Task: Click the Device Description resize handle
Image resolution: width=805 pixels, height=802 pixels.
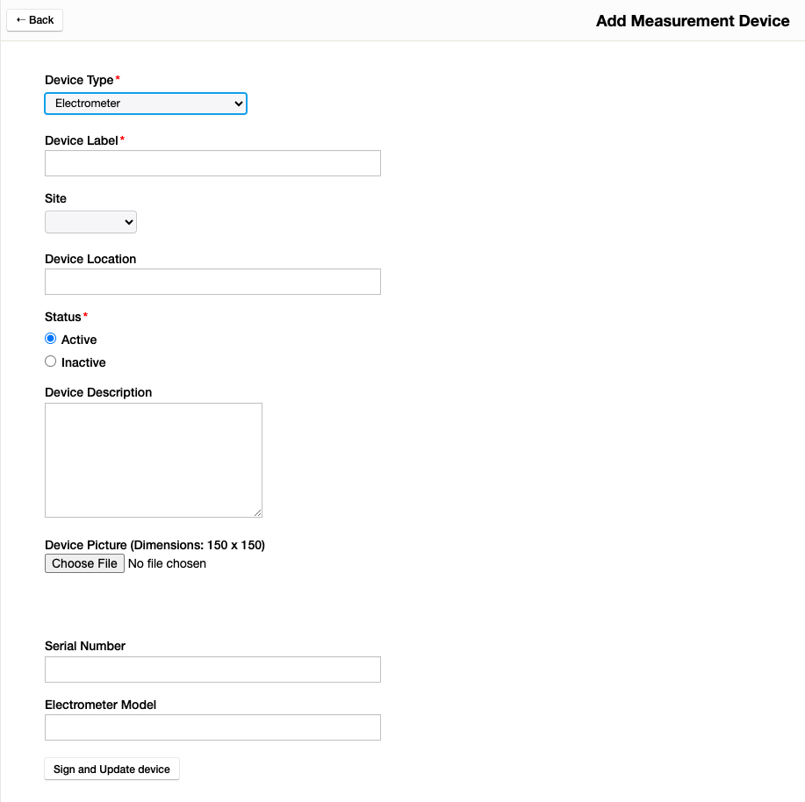Action: (x=257, y=512)
